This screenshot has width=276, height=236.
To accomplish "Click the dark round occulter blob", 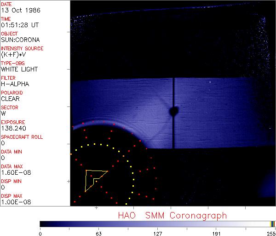I will pyautogui.click(x=174, y=111).
